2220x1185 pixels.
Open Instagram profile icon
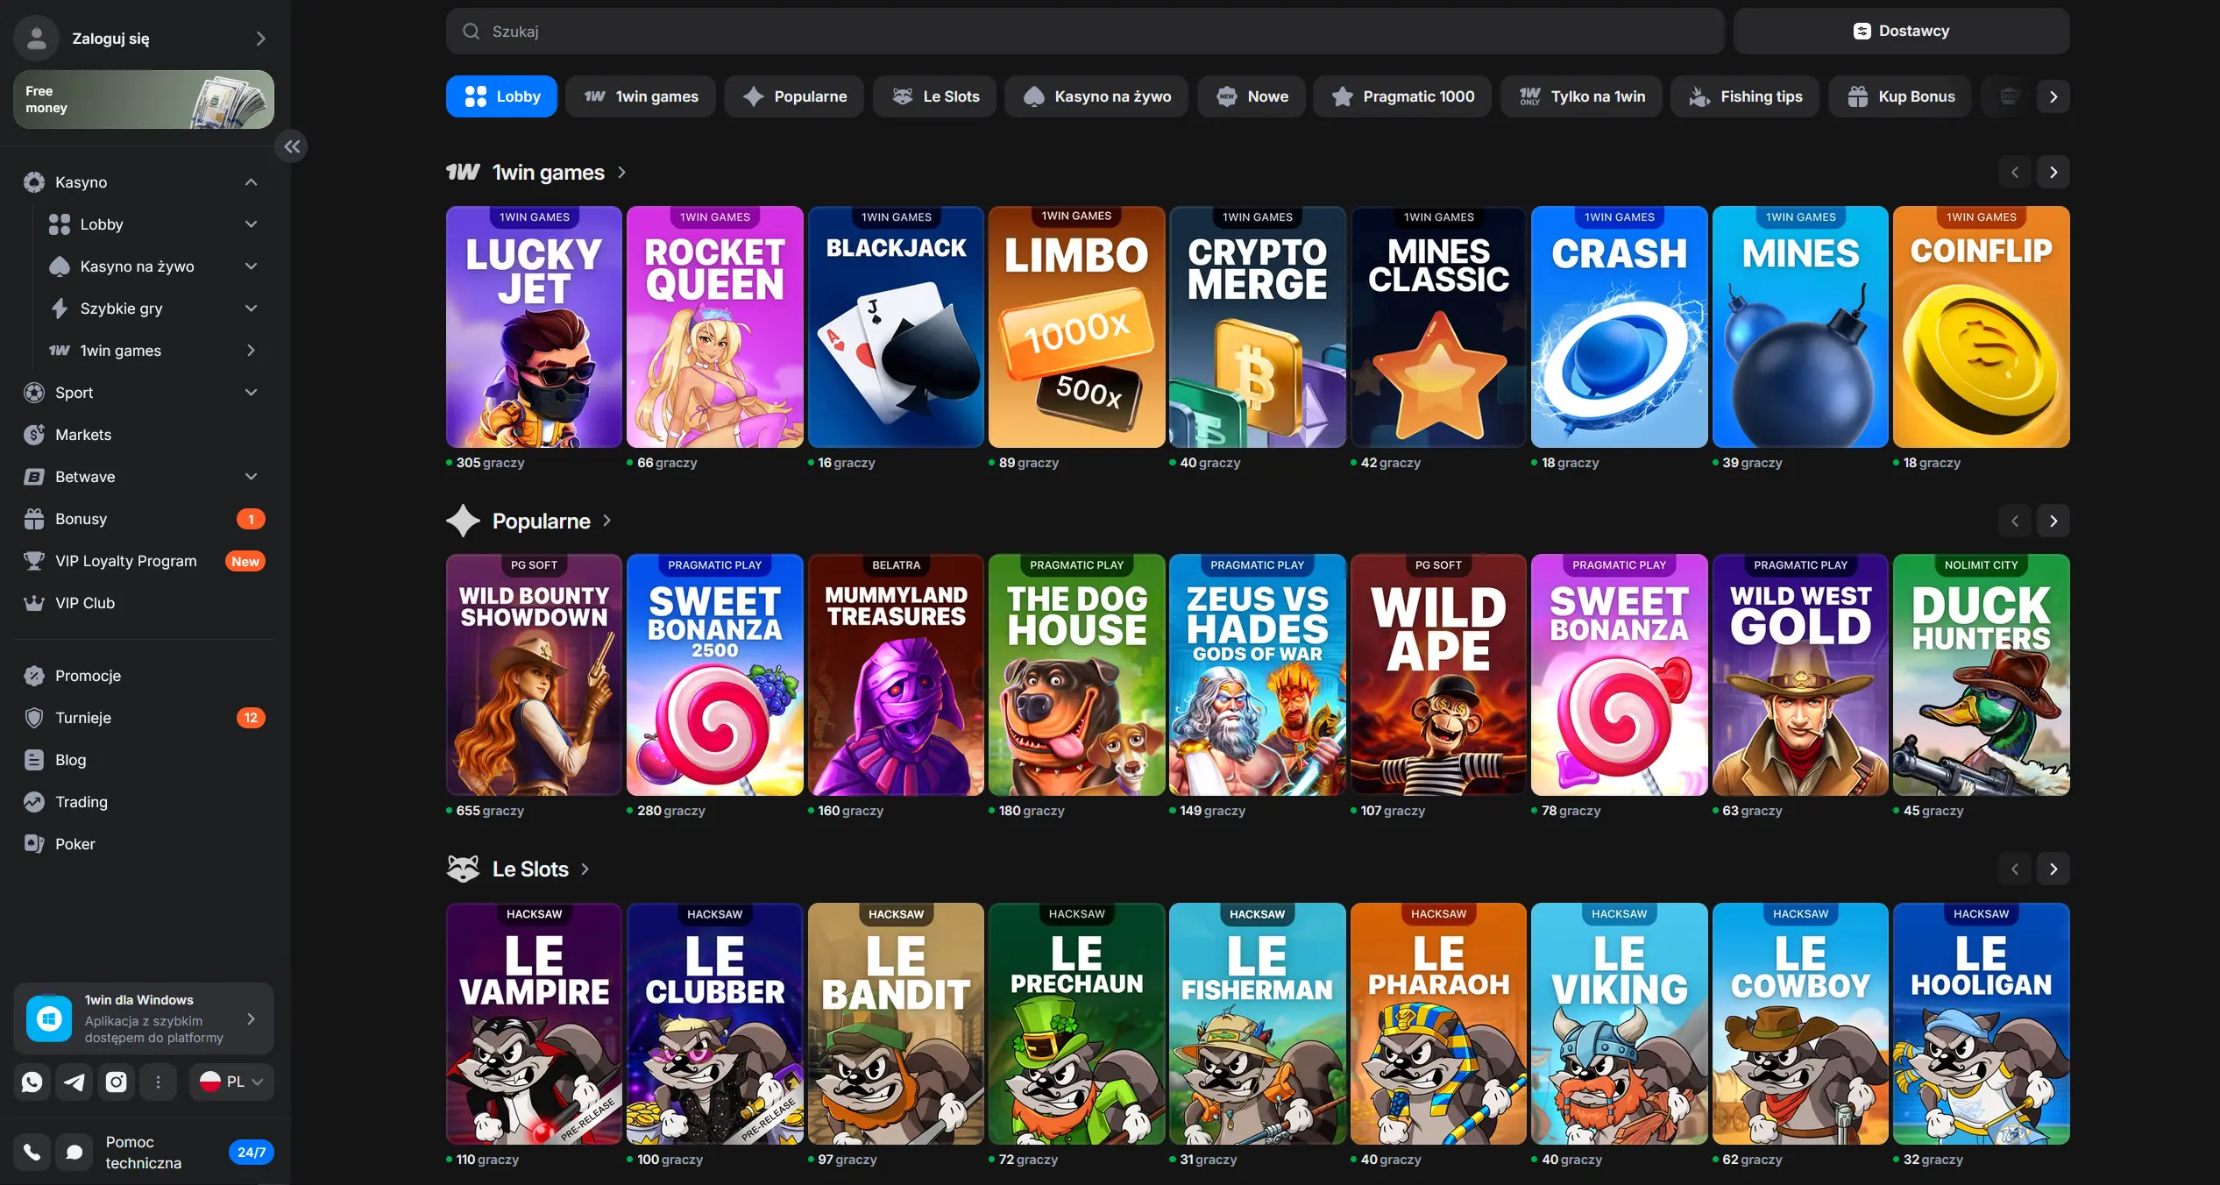tap(117, 1082)
